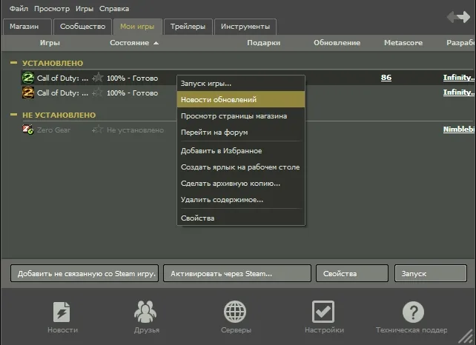Choose Удалить содержимое from context menu

tap(222, 200)
